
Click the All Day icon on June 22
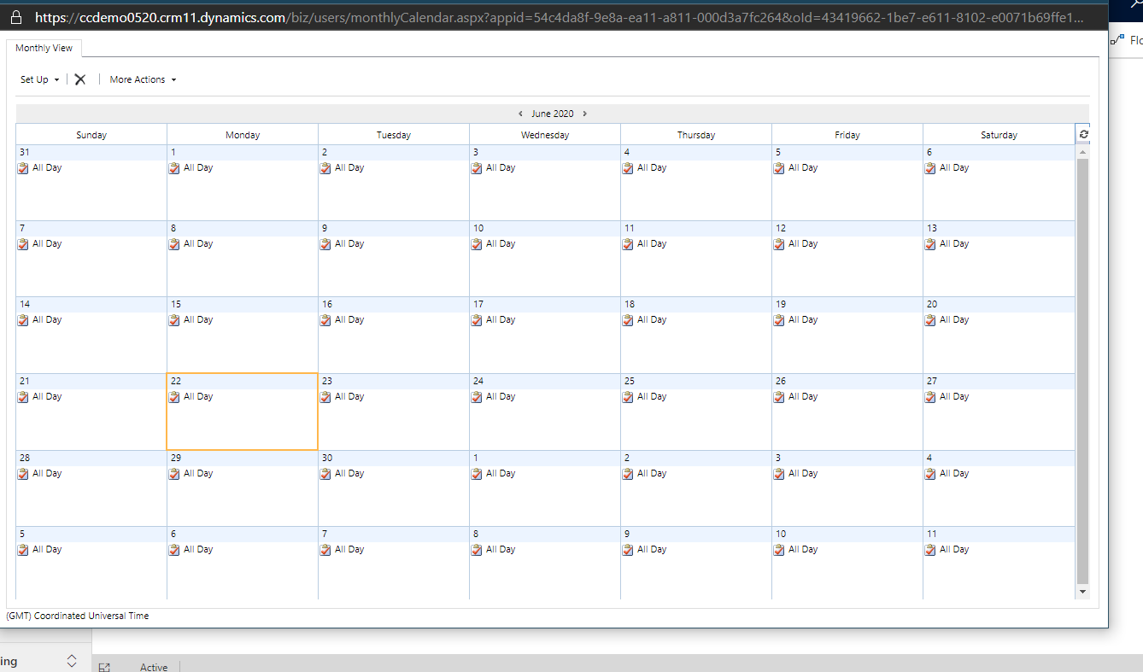point(174,397)
